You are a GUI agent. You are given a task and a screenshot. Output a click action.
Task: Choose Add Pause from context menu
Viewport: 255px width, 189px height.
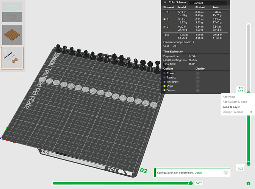[x=229, y=97]
